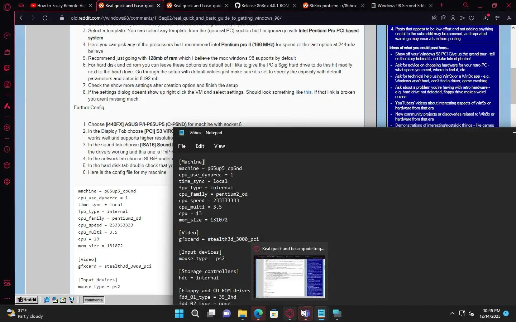Image resolution: width=516 pixels, height=322 pixels.
Task: Open the sidebar player icon
Action: click(7, 128)
